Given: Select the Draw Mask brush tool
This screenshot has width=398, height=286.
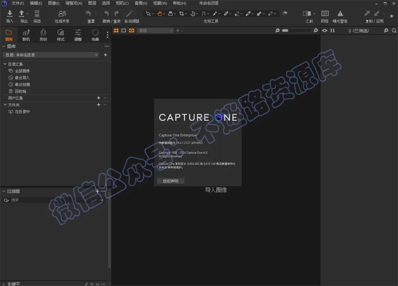Looking at the screenshot, I should 215,14.
